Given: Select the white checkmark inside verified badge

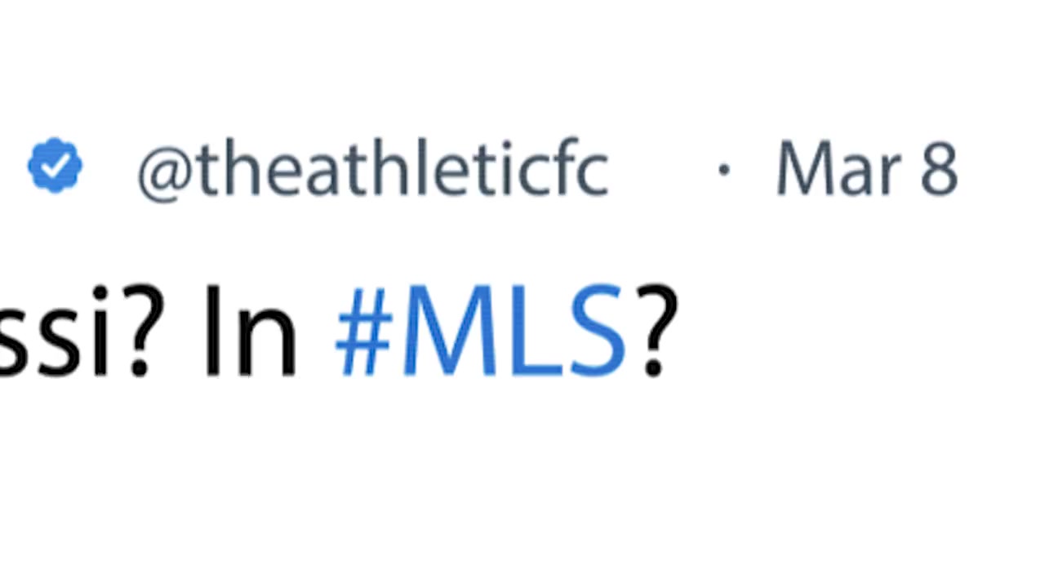Looking at the screenshot, I should click(x=55, y=167).
